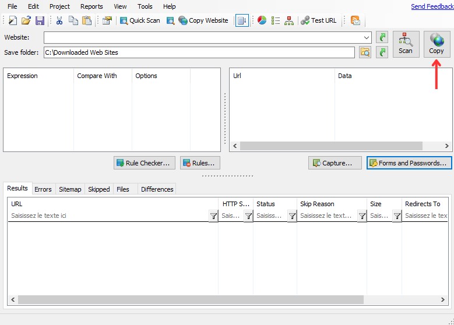Click left arrow of the Url panel scrollbar
The image size is (454, 325).
[x=235, y=146]
